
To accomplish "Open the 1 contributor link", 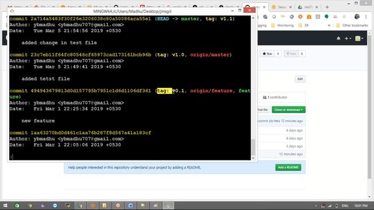I will (275, 97).
